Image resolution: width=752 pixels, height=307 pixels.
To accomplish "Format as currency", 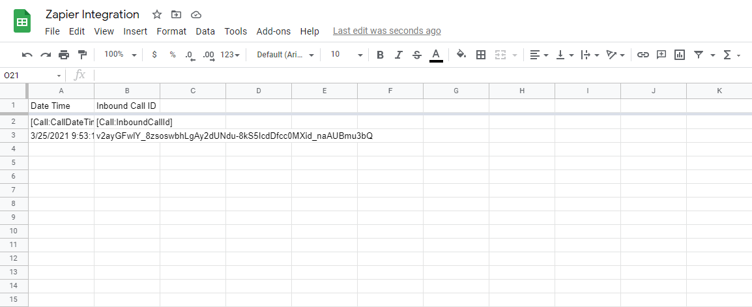I will [x=154, y=55].
